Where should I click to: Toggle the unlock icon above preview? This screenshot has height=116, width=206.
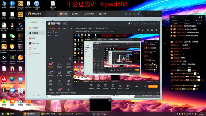point(143,30)
